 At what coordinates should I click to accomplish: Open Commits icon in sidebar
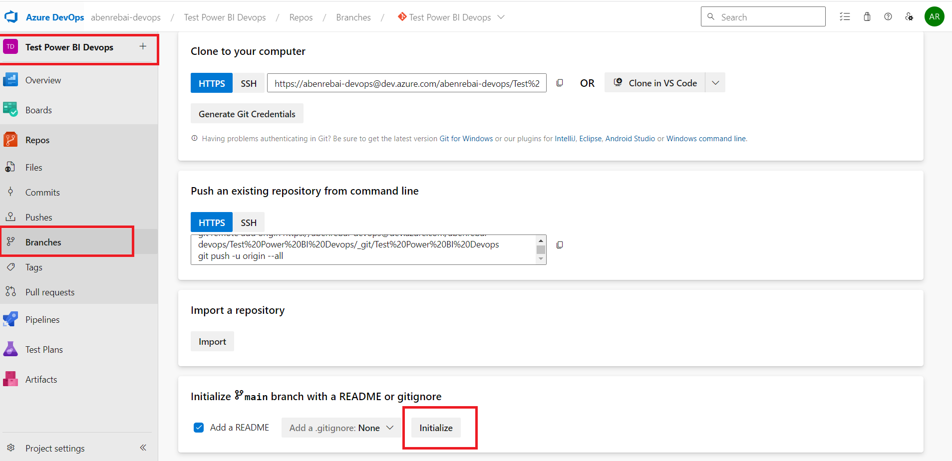pyautogui.click(x=10, y=192)
